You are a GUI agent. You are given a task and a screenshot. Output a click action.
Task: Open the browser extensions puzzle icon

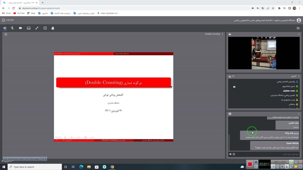tap(279, 8)
